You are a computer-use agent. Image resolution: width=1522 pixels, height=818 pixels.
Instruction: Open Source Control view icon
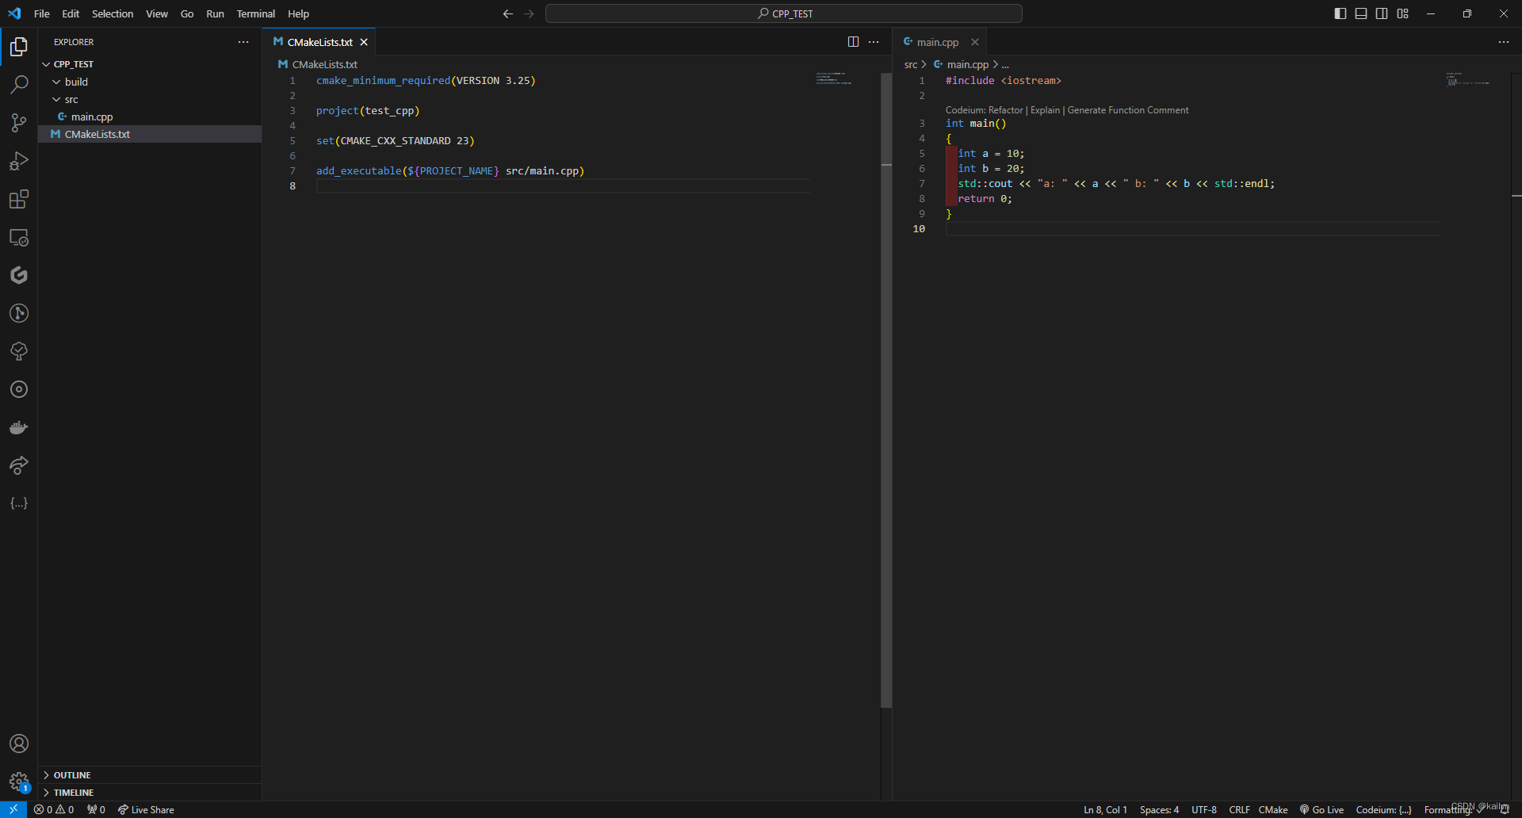point(19,123)
